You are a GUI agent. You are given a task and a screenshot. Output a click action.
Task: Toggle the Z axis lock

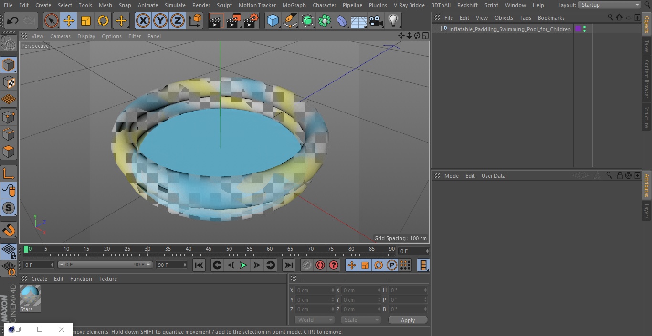point(177,20)
